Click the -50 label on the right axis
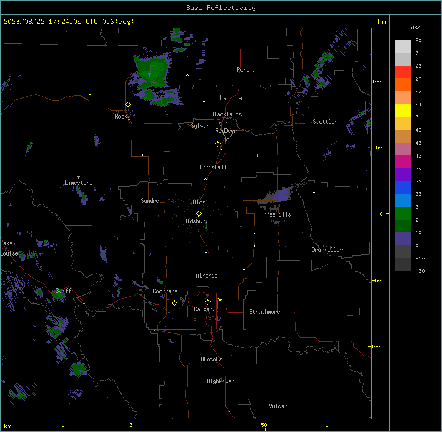442x432 pixels. pos(376,280)
